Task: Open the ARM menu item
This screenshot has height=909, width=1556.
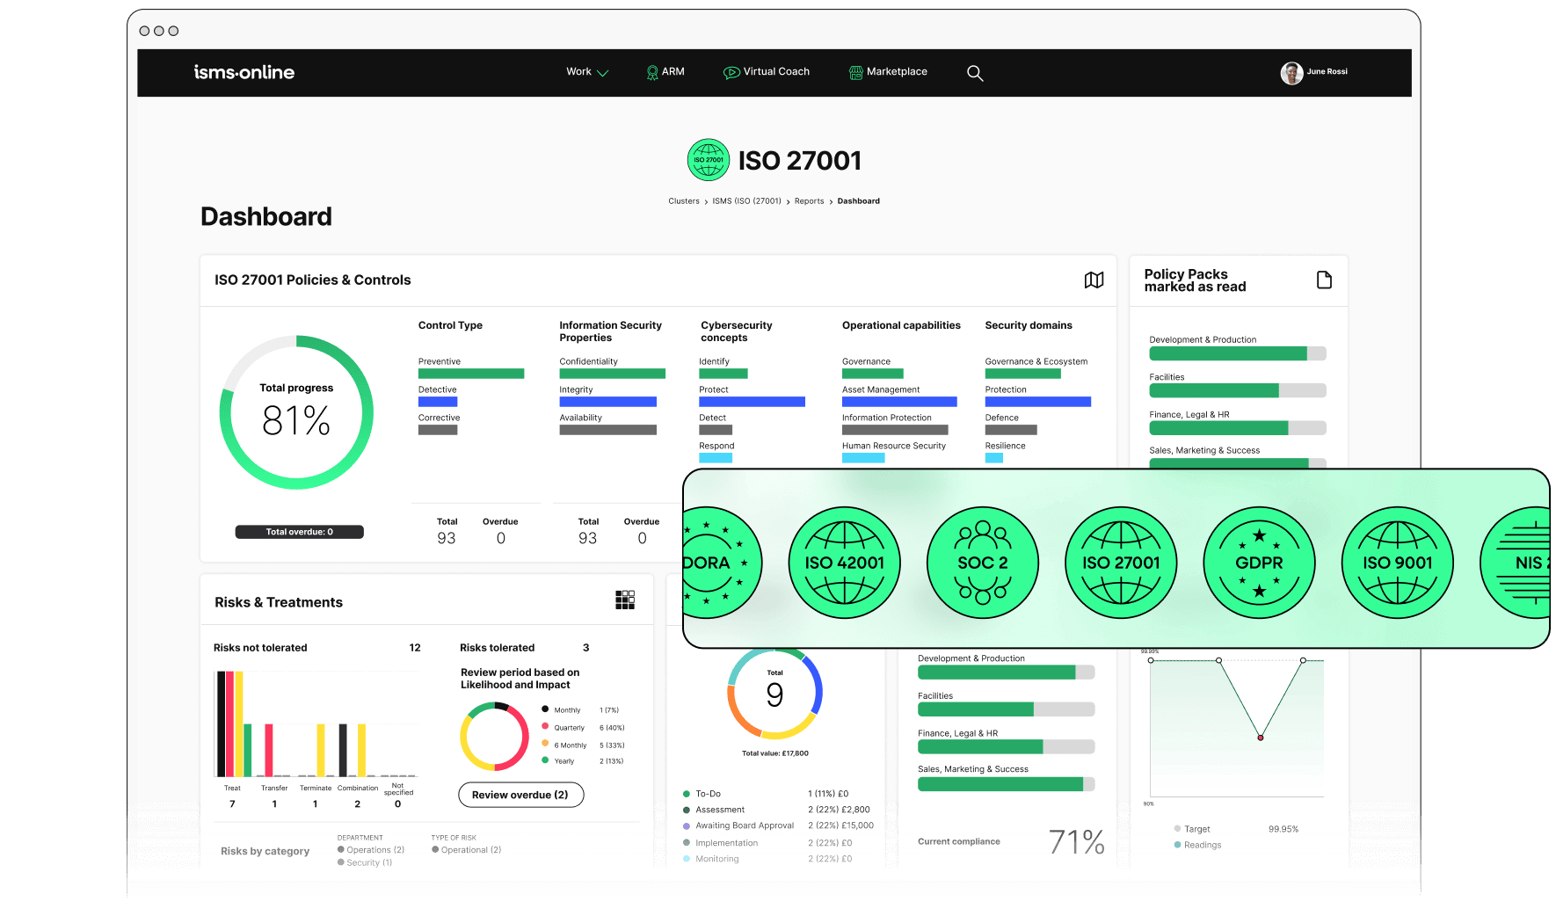Action: [665, 72]
